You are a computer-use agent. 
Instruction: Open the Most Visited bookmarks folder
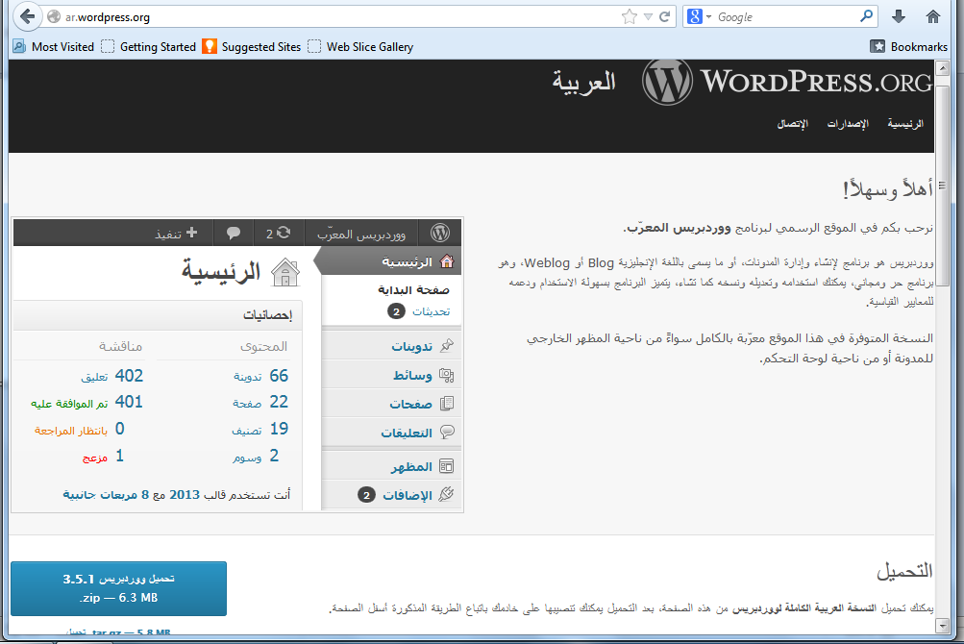pos(54,47)
